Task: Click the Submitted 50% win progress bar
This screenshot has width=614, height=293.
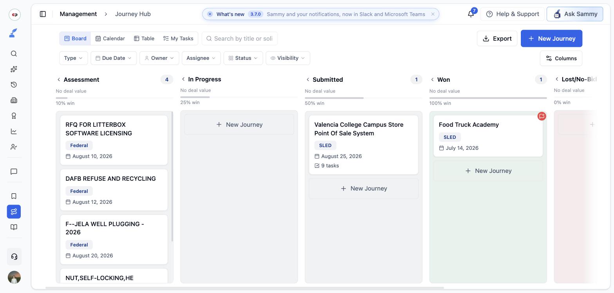Action: (x=363, y=98)
